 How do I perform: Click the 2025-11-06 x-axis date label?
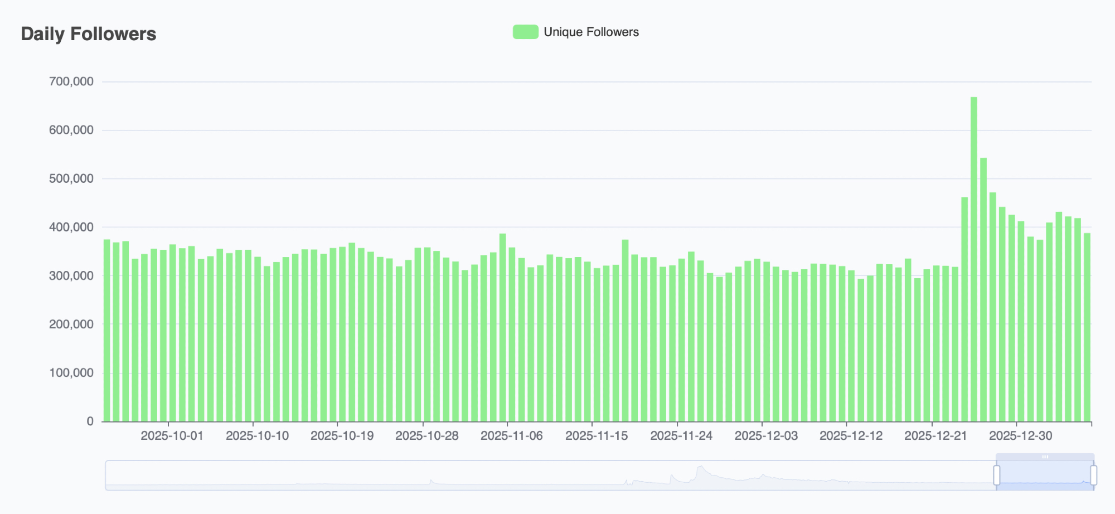click(511, 436)
